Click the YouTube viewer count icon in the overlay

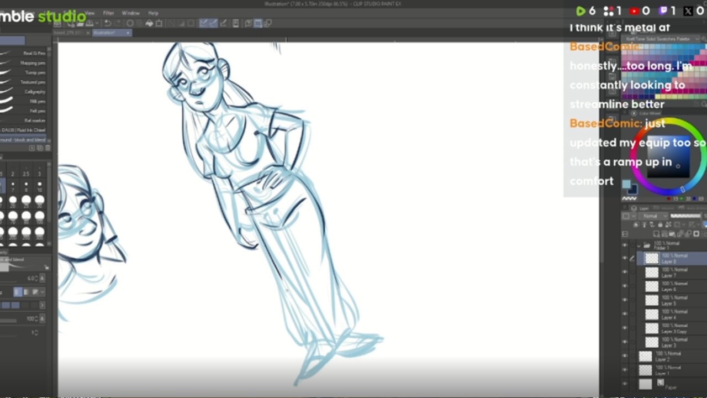coord(635,11)
